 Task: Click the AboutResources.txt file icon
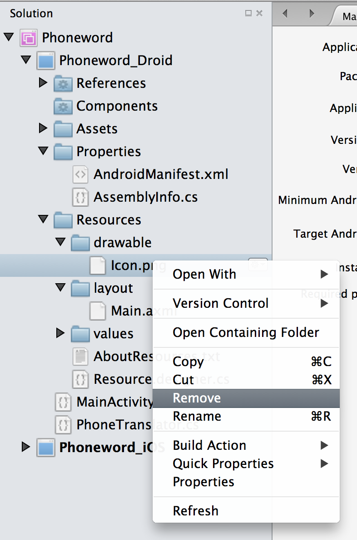point(80,357)
